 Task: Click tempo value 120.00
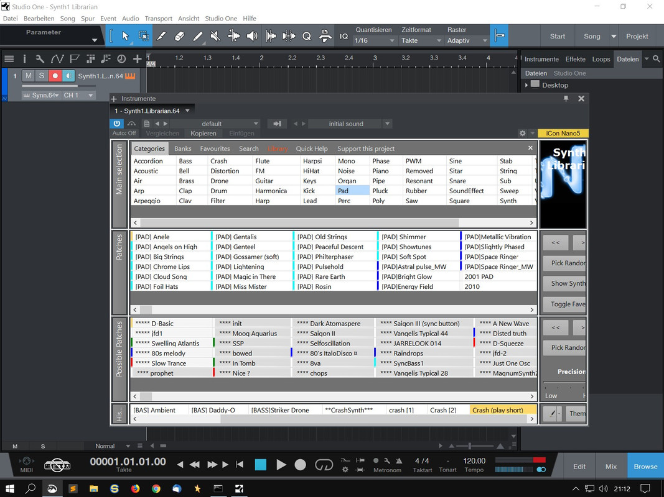tap(474, 460)
